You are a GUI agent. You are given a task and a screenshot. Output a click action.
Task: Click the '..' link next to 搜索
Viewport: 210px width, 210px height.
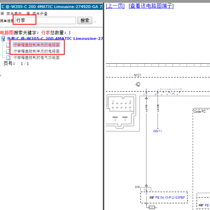pyautogui.click(x=95, y=21)
